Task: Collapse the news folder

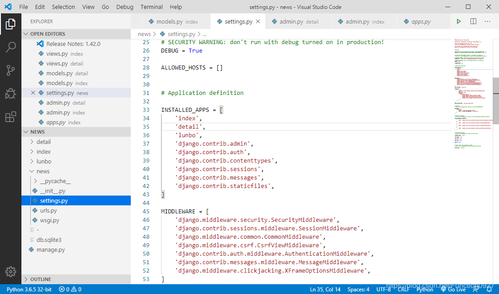Action: [76, 171]
